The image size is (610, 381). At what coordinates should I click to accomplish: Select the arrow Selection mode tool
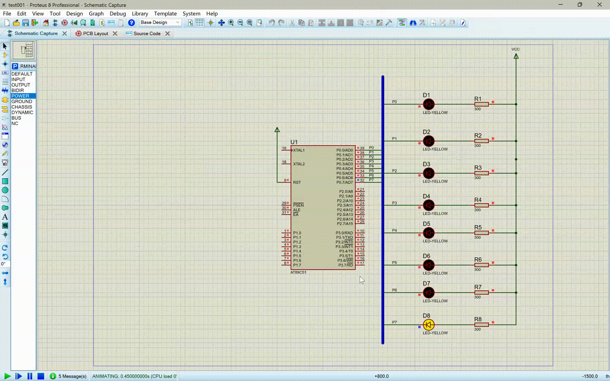(x=5, y=46)
